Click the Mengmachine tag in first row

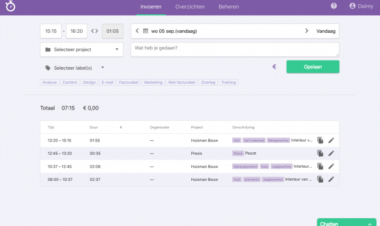coord(278,140)
